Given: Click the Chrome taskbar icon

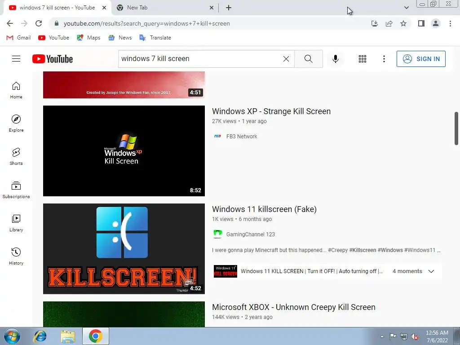Looking at the screenshot, I should pyautogui.click(x=95, y=336).
